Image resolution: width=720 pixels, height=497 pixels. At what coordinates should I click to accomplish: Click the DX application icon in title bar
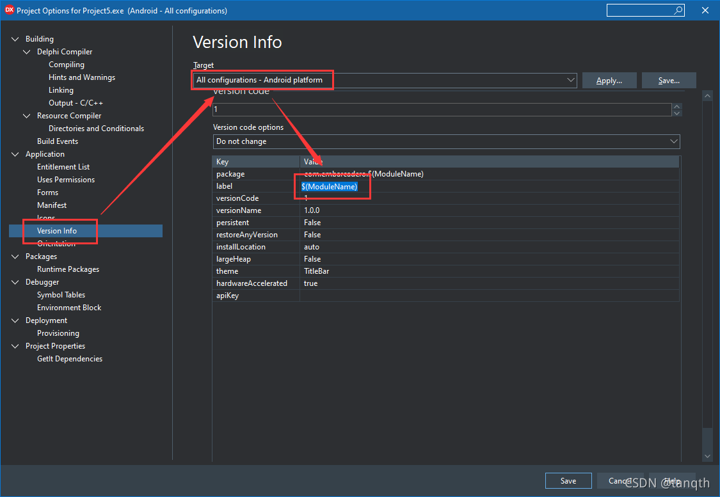(x=9, y=10)
